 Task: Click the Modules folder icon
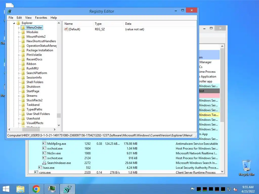(x=23, y=32)
